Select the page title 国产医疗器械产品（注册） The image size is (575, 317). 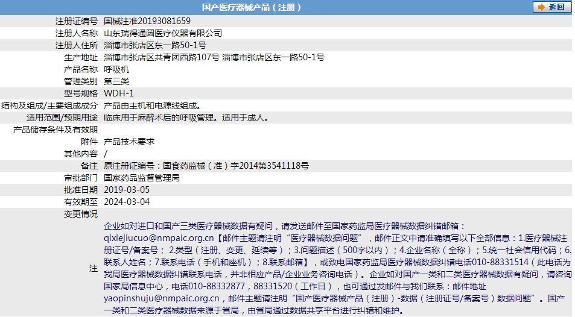coord(252,7)
